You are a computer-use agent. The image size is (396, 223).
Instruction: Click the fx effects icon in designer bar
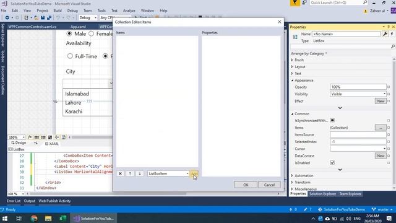click(x=30, y=137)
